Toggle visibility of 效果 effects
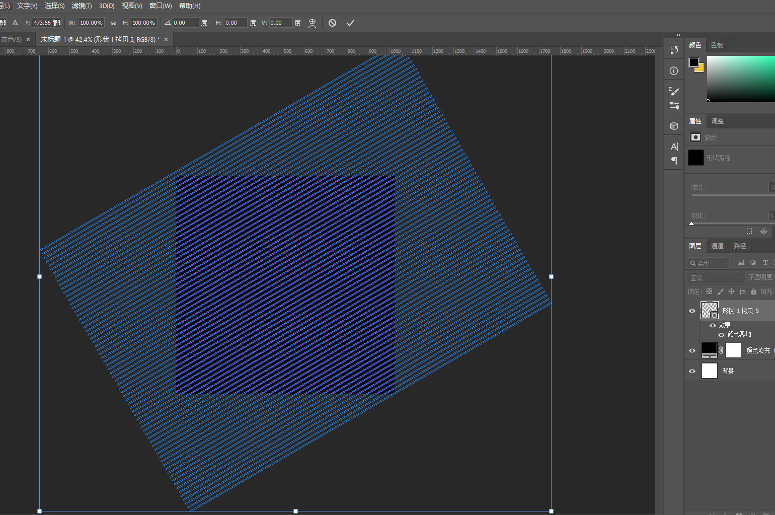The width and height of the screenshot is (775, 515). [713, 325]
